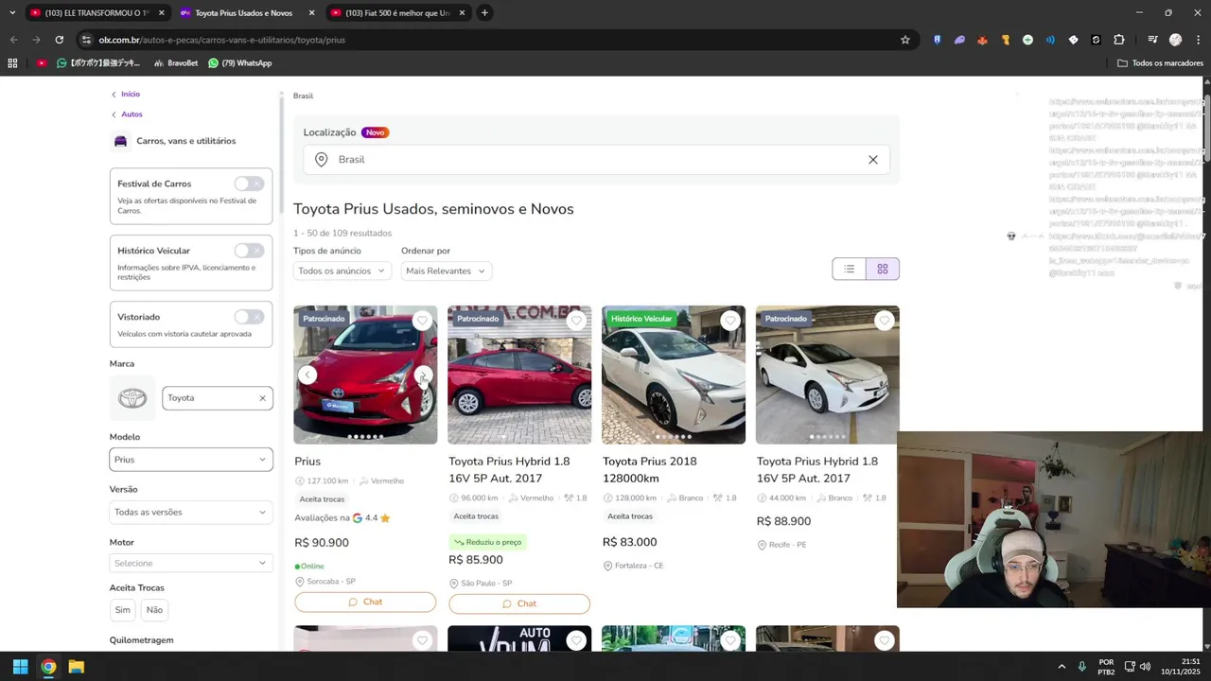Open WhatsApp bookmark

pyautogui.click(x=240, y=63)
